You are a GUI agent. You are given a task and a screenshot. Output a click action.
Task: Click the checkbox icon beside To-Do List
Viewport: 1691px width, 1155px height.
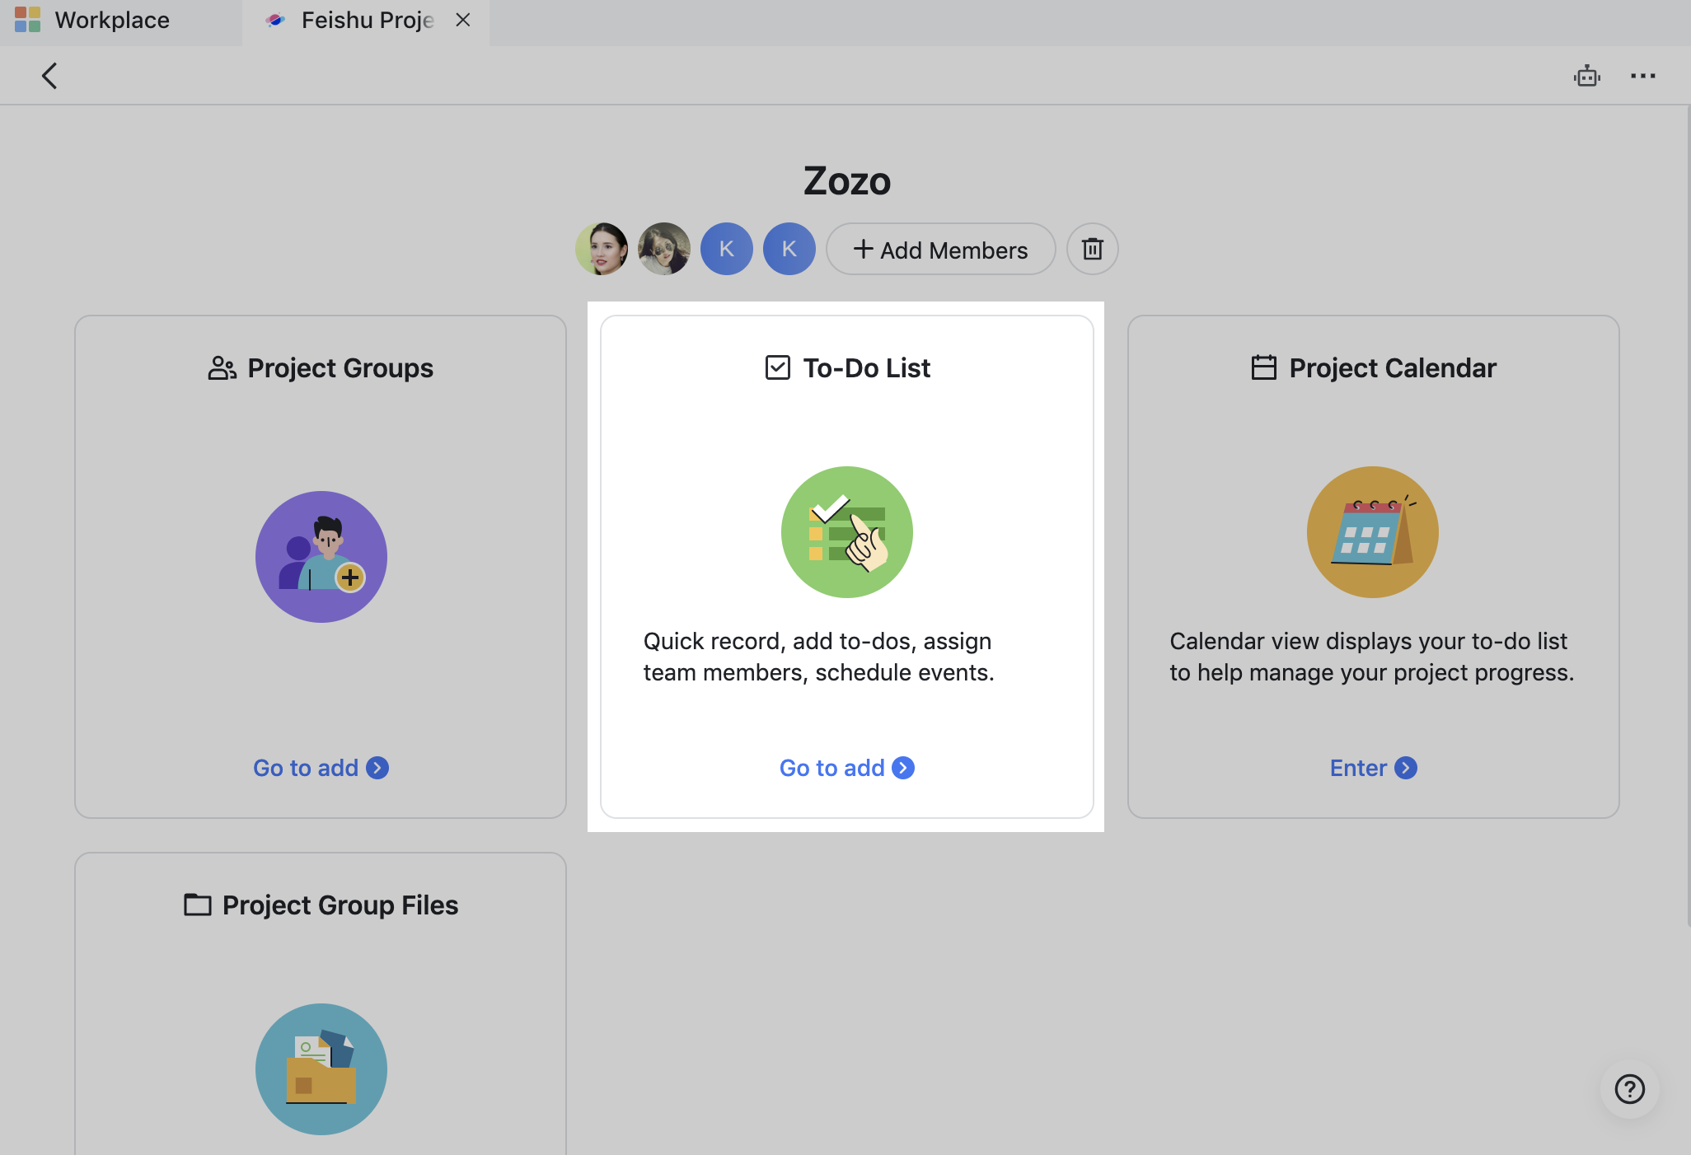[x=778, y=367]
